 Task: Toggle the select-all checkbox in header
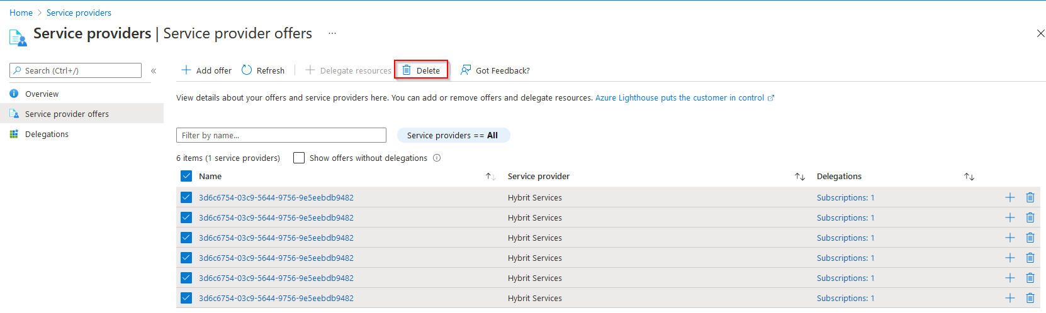pyautogui.click(x=186, y=176)
